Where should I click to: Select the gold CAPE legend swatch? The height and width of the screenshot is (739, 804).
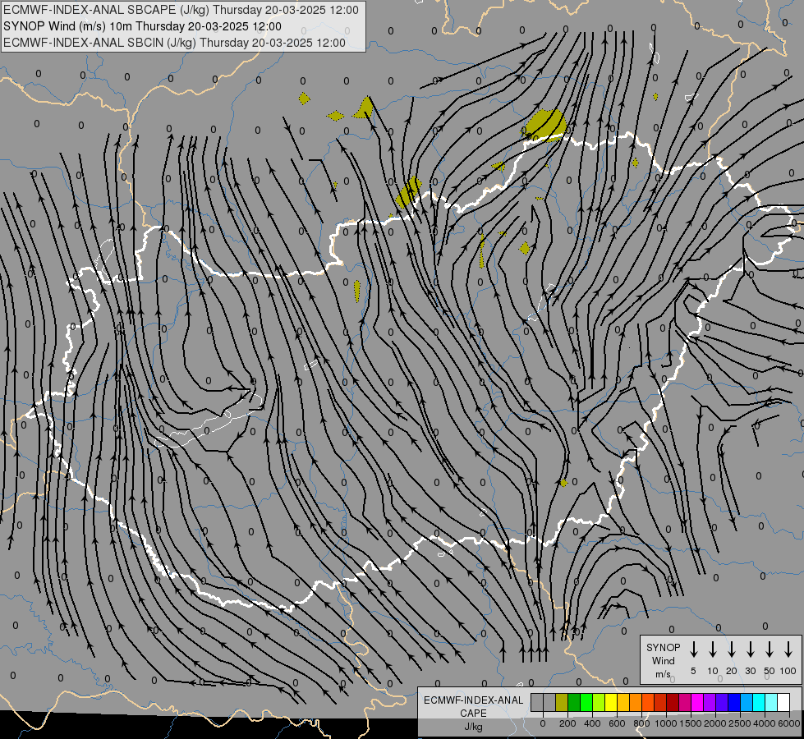[x=623, y=702]
